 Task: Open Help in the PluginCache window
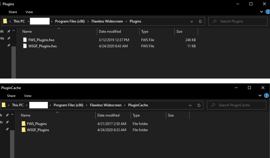pos(266,96)
